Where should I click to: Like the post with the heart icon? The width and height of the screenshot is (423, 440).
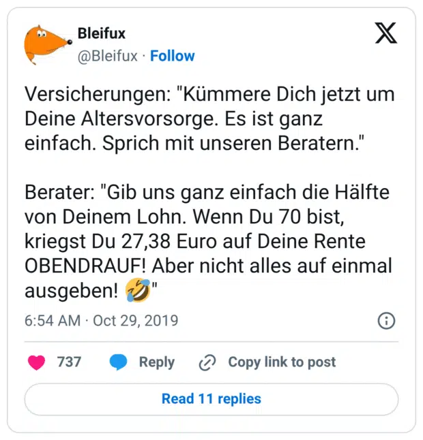coord(36,362)
